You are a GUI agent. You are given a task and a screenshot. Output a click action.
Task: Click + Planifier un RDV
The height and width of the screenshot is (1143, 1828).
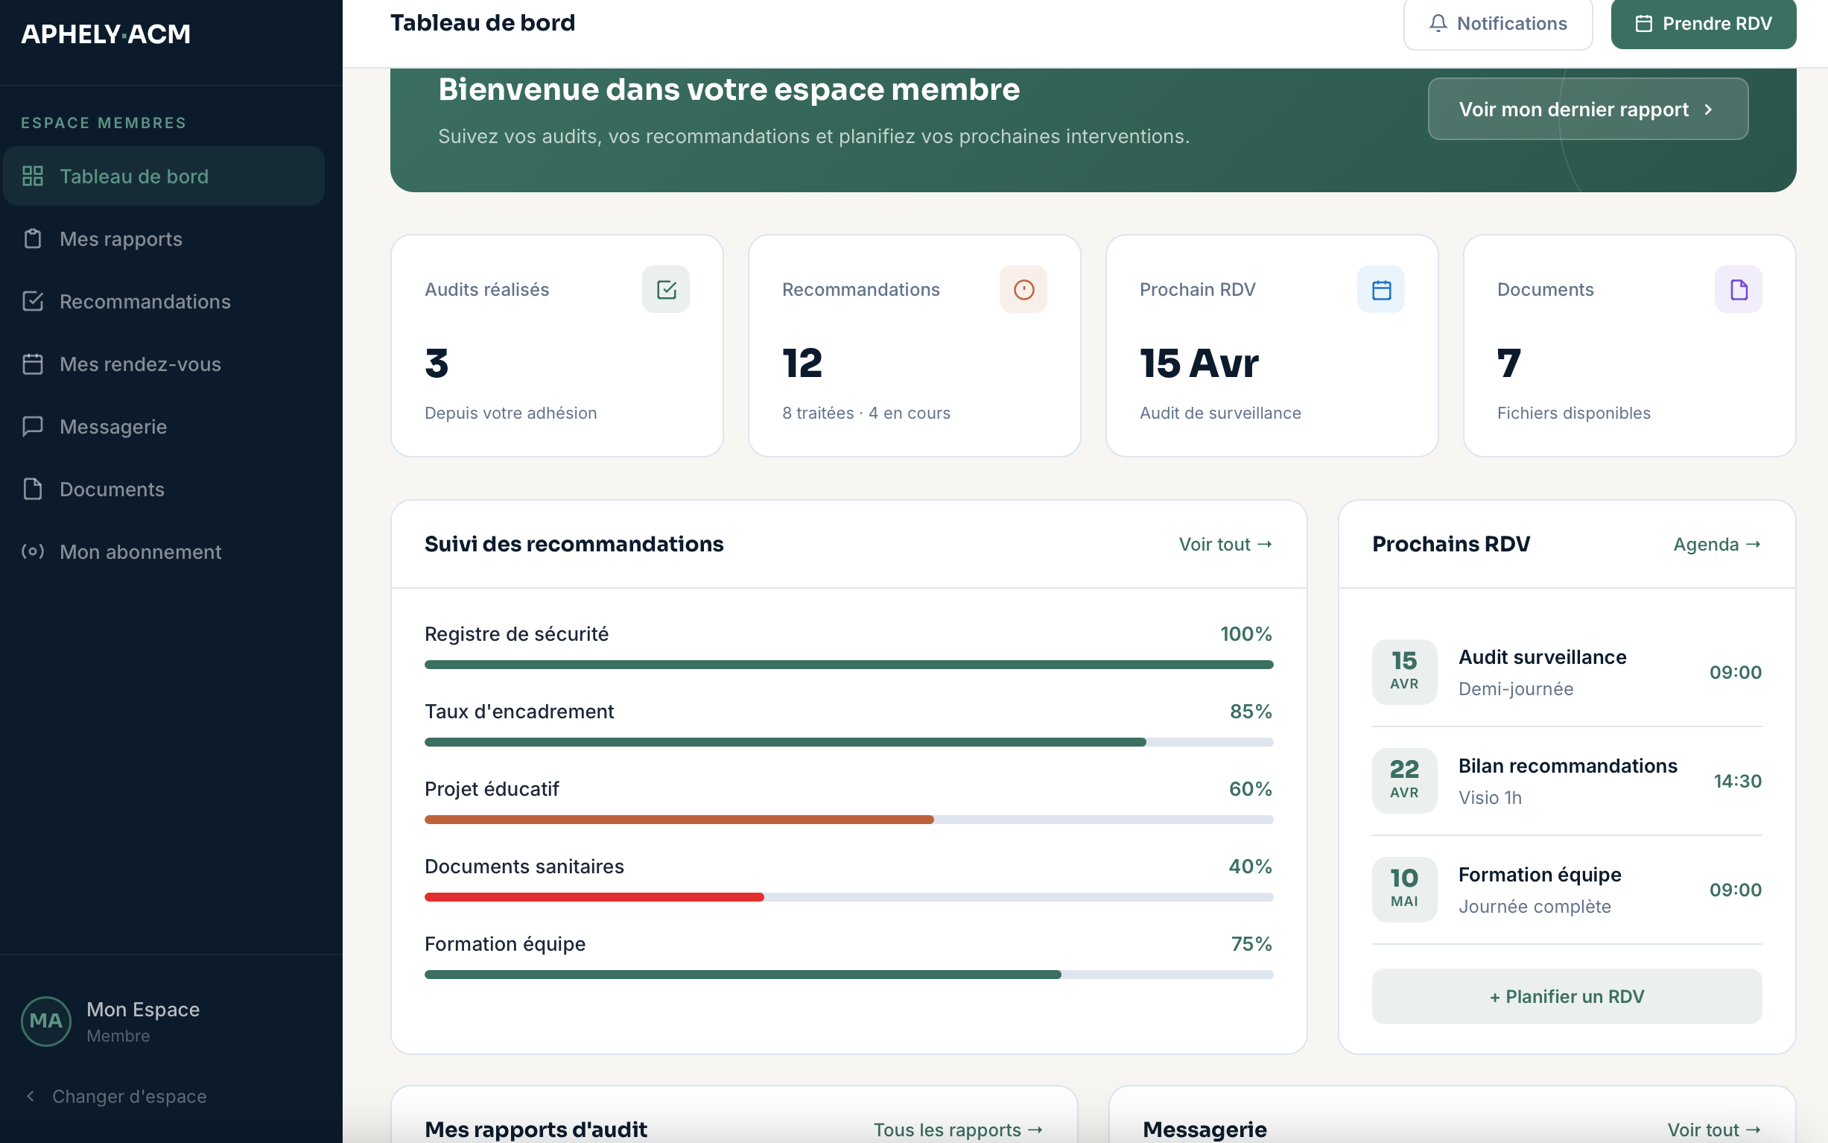(x=1566, y=995)
